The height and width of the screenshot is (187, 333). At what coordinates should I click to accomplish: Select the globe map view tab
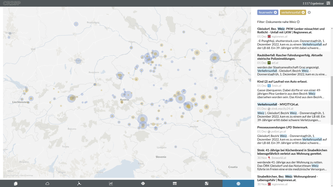238,183
